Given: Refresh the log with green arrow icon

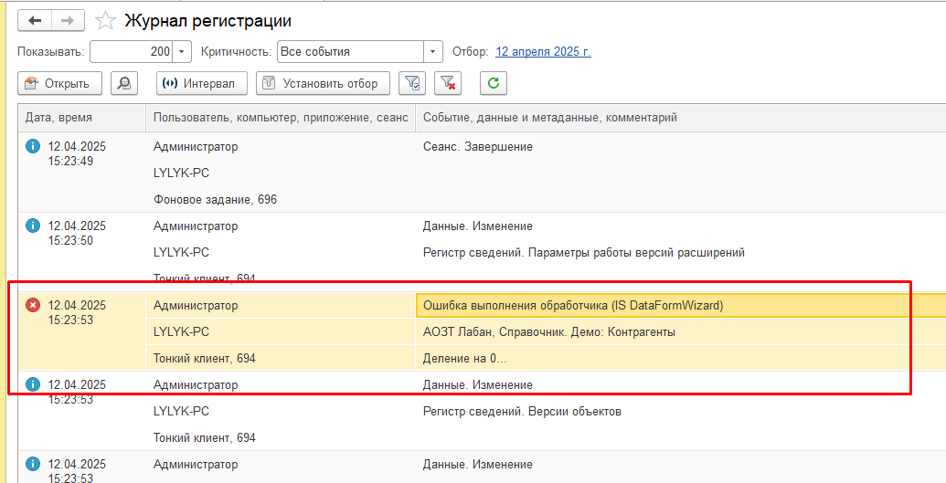Looking at the screenshot, I should tap(494, 83).
